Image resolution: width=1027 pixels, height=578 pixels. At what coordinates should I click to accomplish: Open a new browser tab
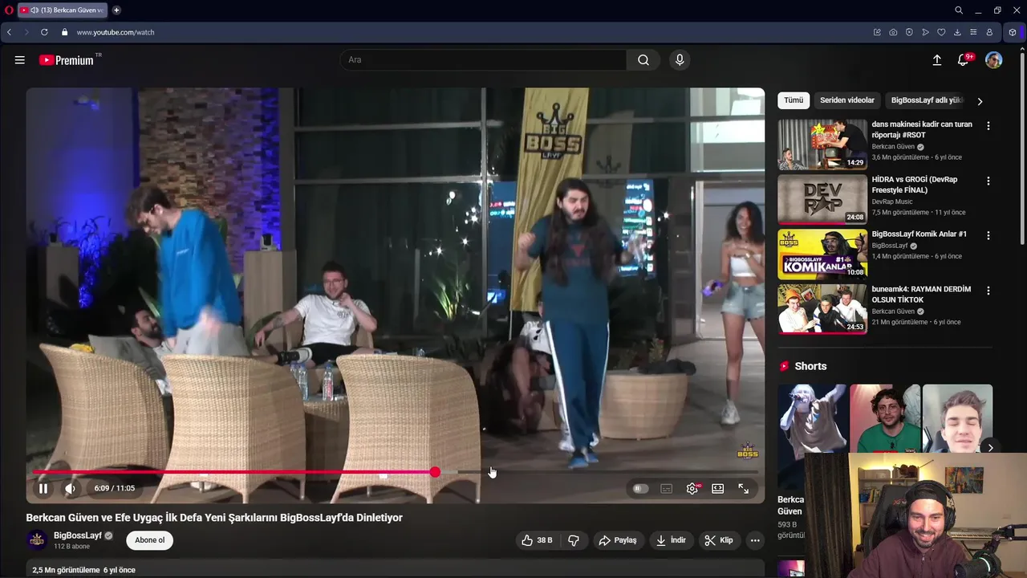coord(116,10)
